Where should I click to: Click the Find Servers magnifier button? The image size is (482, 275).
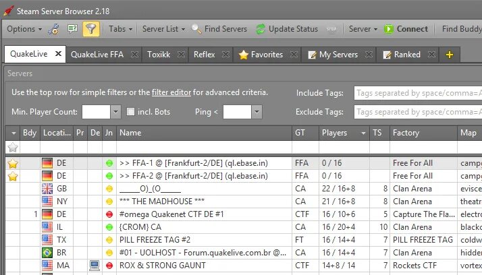pos(219,29)
